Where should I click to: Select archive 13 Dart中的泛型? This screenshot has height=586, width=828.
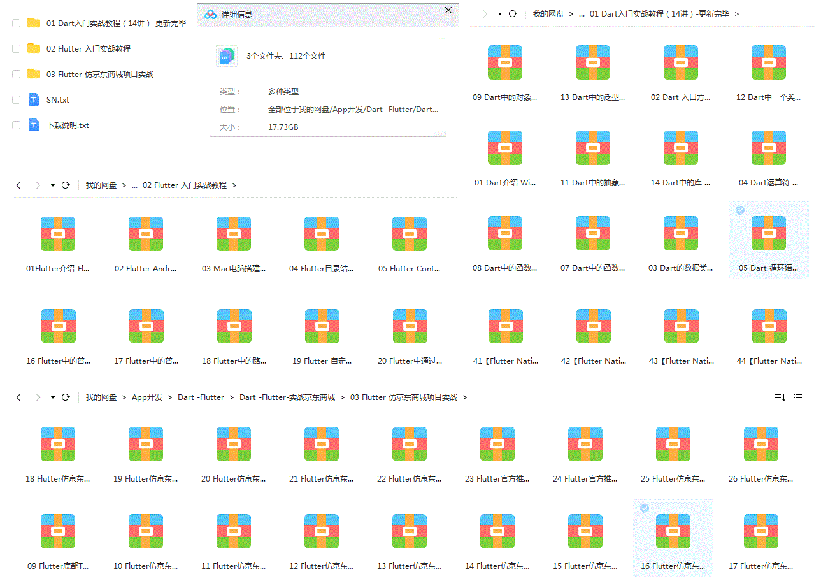click(593, 62)
